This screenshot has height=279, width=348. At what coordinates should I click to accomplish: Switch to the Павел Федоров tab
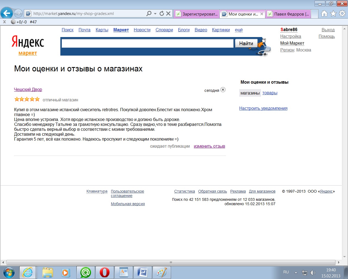coord(288,14)
